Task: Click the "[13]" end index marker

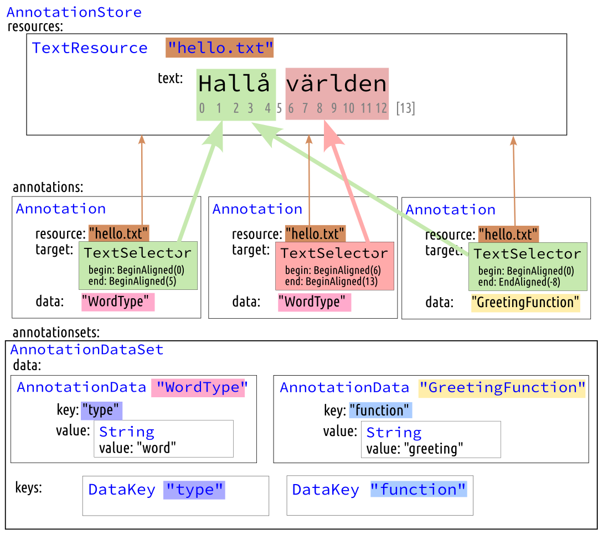Action: click(x=405, y=108)
